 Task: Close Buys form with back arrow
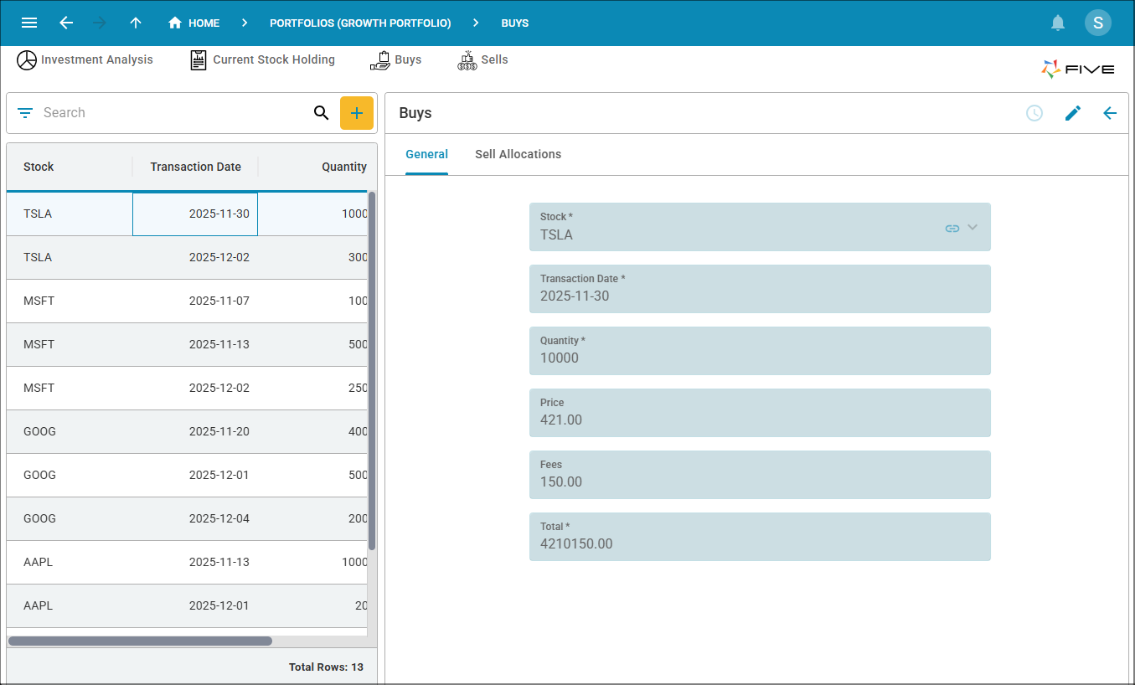click(x=1110, y=113)
